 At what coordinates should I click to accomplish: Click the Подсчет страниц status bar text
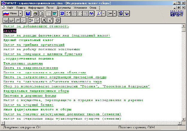136,127
